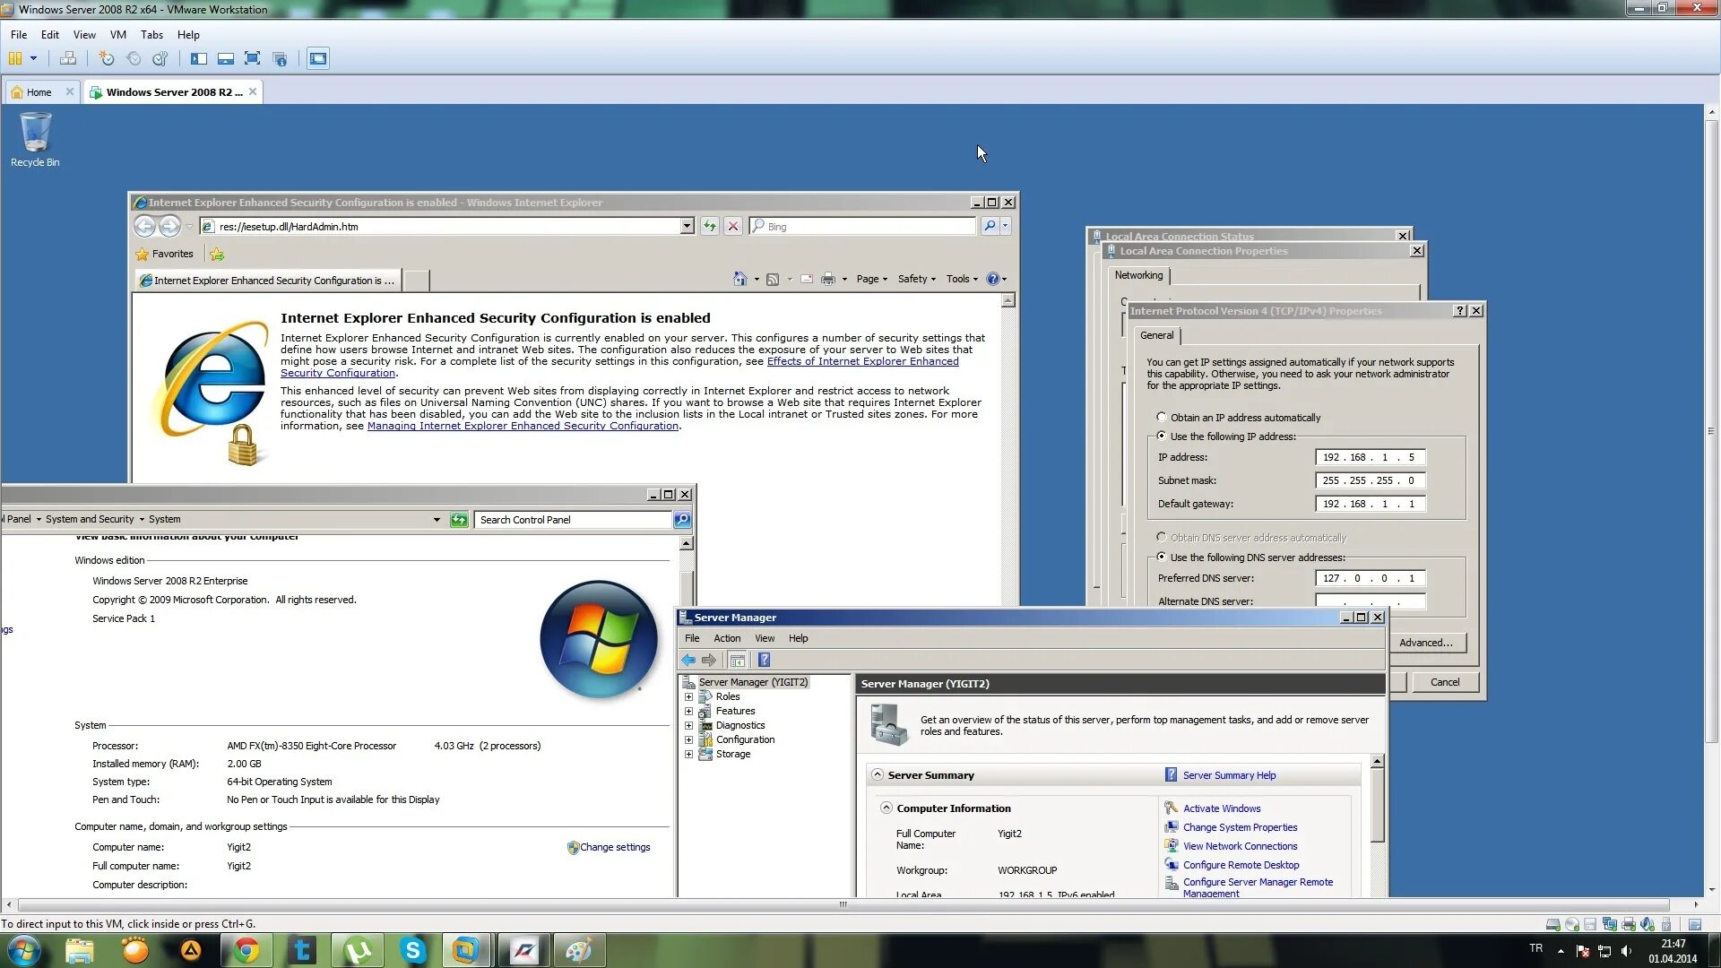This screenshot has height=968, width=1721.
Task: Expand the Diagnostics node in Server Manager tree
Action: pyautogui.click(x=688, y=726)
